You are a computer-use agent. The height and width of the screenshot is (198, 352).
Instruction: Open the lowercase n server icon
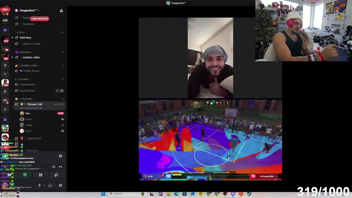(5, 109)
